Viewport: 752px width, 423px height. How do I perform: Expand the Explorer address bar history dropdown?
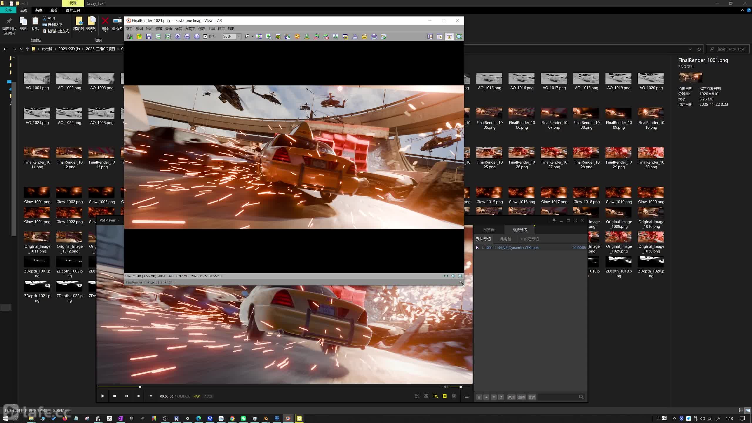pyautogui.click(x=690, y=49)
